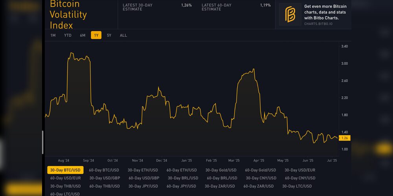
Task: Choose the 5Y time range
Action: coord(109,35)
